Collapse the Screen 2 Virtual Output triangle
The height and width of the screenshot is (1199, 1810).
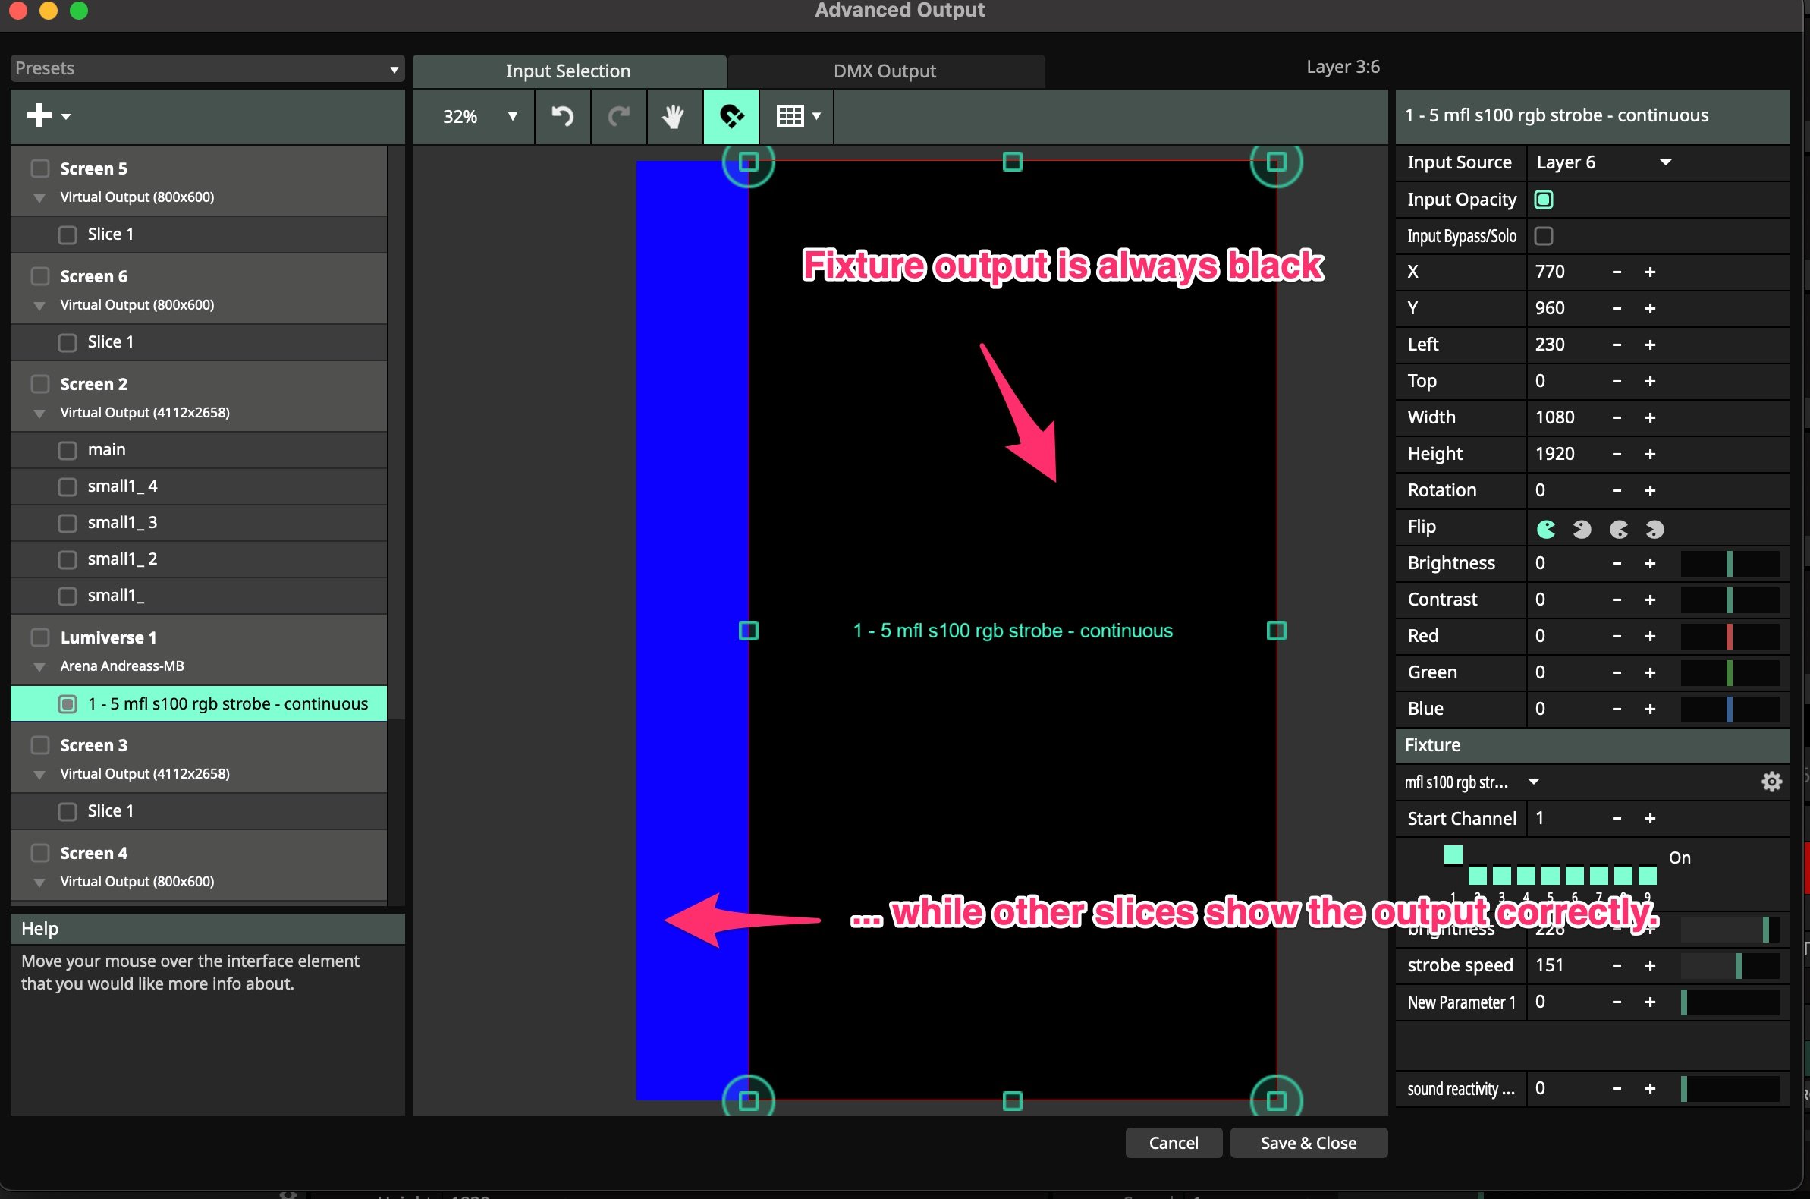[x=39, y=414]
